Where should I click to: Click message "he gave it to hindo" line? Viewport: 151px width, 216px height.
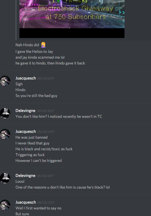point(50,63)
